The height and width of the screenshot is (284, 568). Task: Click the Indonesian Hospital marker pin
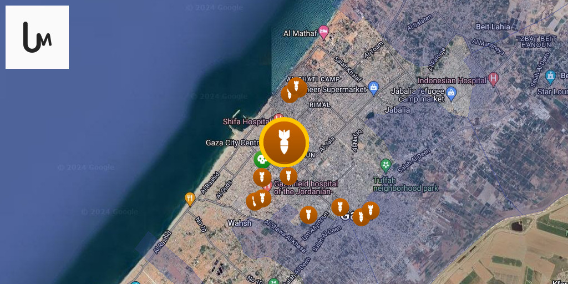(x=493, y=79)
